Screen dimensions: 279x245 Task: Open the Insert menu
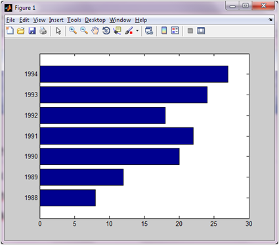click(x=56, y=20)
